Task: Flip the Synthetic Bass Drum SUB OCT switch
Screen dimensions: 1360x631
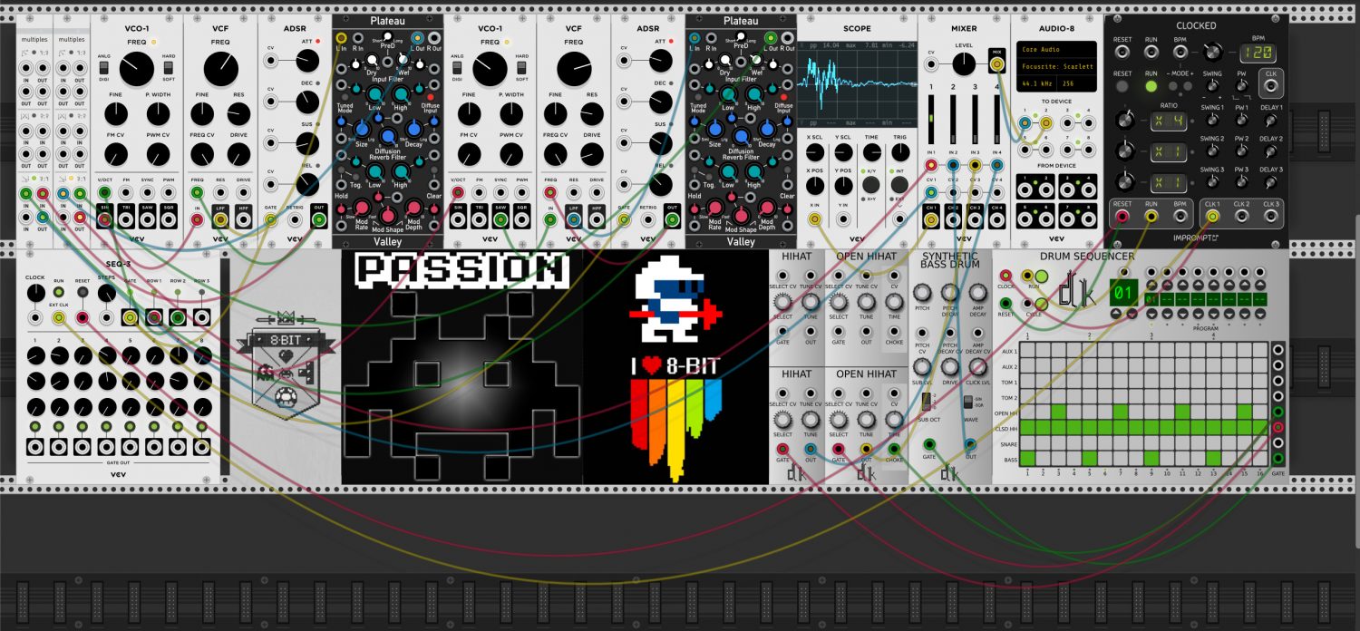Action: click(x=925, y=401)
